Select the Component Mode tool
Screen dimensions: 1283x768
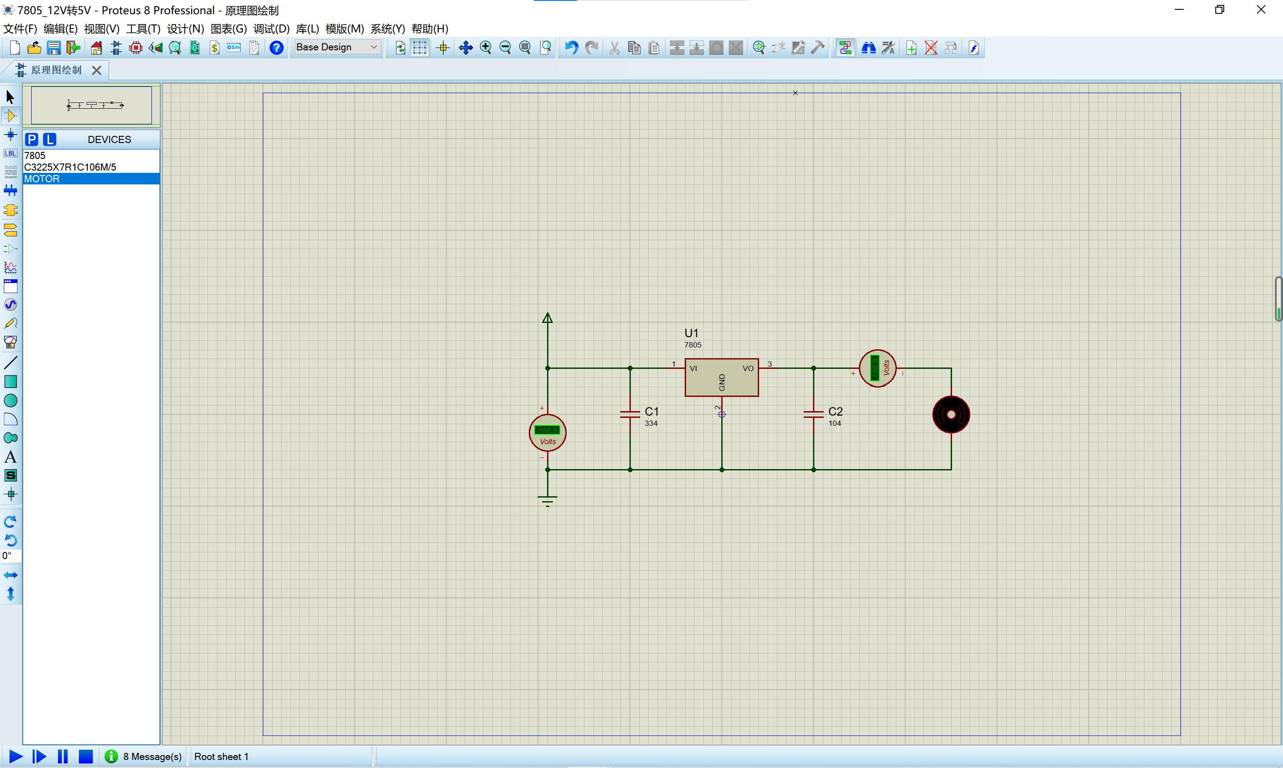[x=10, y=116]
